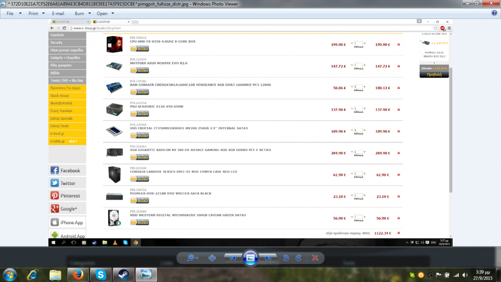Image resolution: width=501 pixels, height=282 pixels.
Task: Click the iPhone.App button in the picture
Action: coord(67,223)
